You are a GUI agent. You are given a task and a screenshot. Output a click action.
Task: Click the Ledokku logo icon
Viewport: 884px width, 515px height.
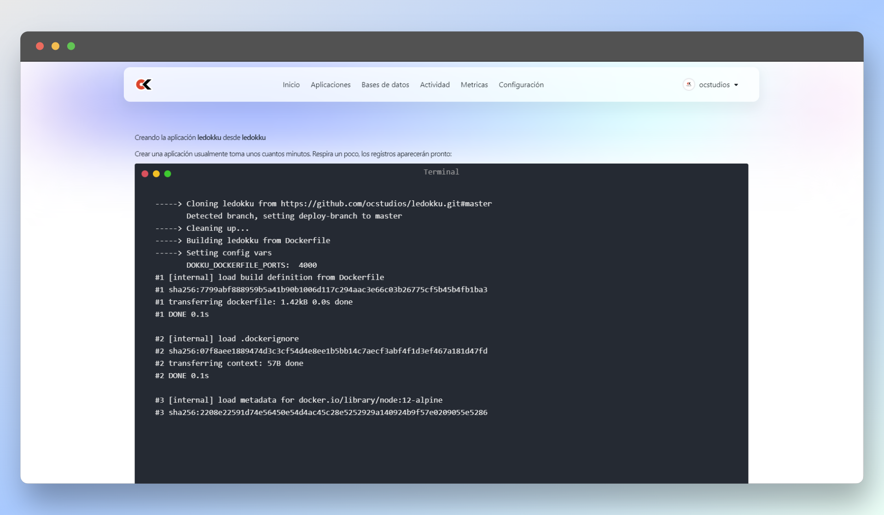144,84
